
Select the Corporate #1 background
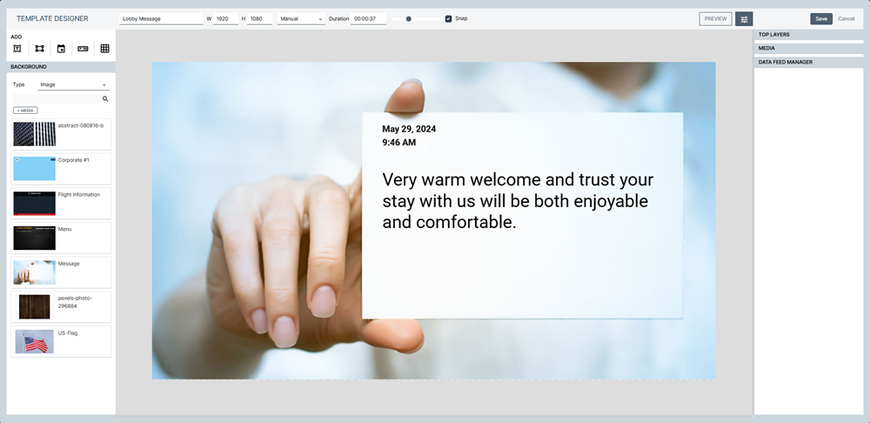61,169
